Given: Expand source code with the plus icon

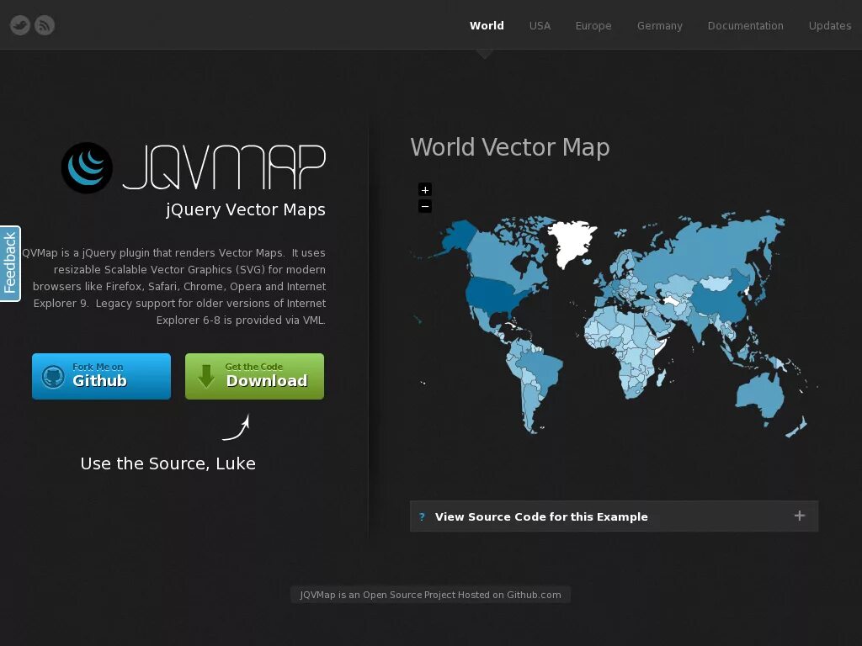Looking at the screenshot, I should pos(800,516).
